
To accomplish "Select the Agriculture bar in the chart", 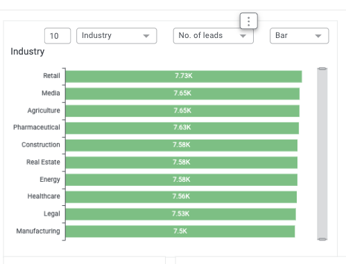I will tap(182, 111).
